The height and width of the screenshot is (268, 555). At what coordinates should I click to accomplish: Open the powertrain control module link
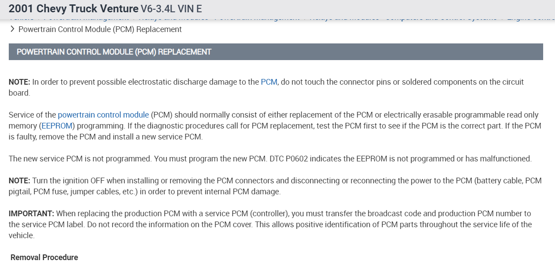(x=103, y=115)
